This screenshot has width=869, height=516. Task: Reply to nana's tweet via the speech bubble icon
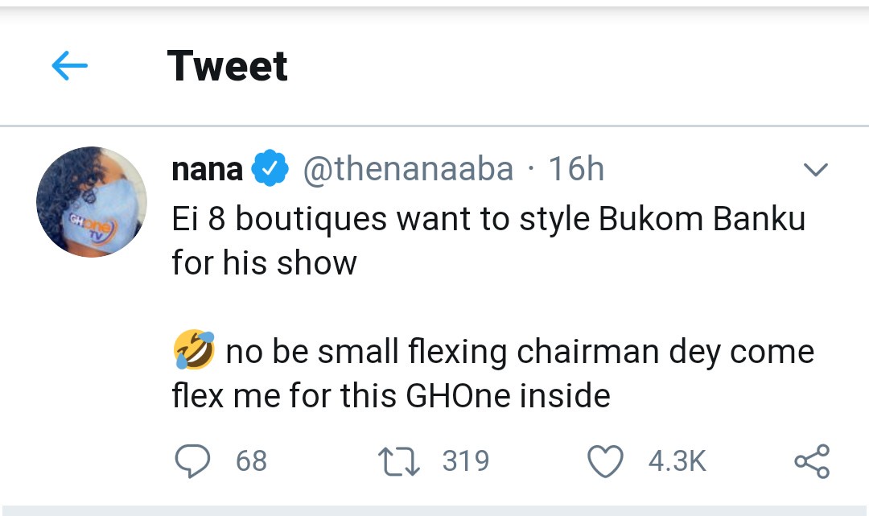point(192,462)
